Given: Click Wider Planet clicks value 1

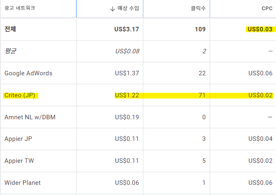Looking at the screenshot, I should point(204,183).
